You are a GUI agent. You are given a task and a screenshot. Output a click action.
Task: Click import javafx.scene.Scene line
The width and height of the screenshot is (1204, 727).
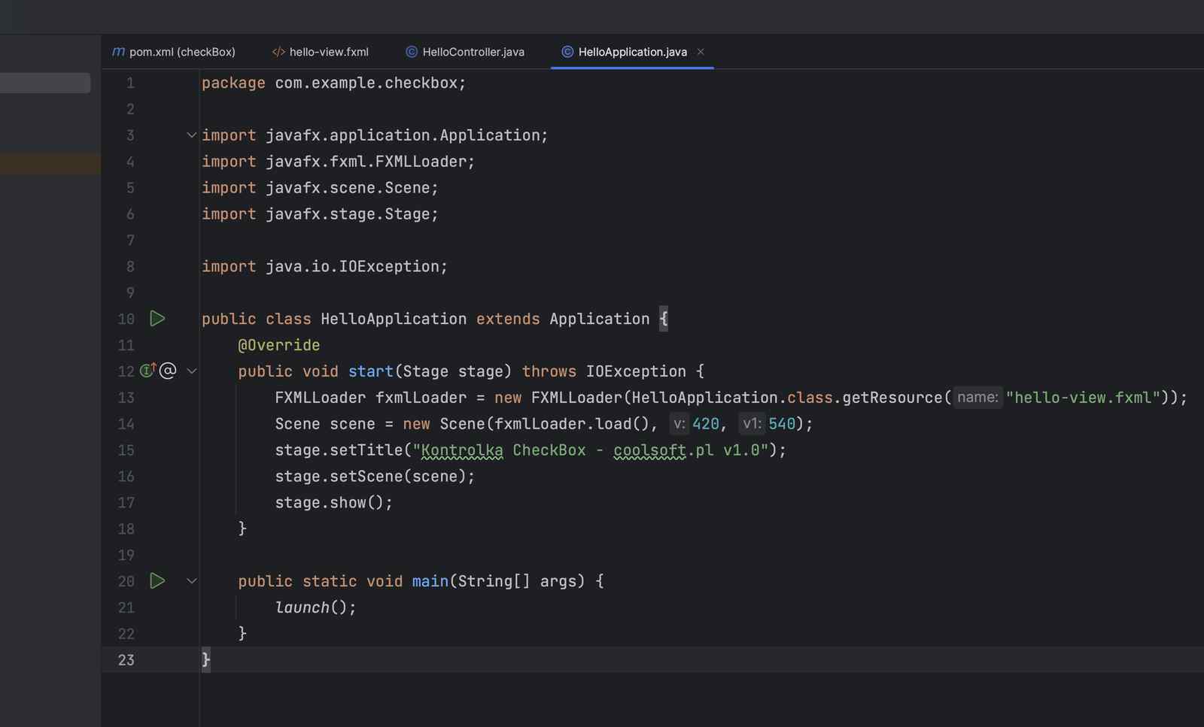320,188
